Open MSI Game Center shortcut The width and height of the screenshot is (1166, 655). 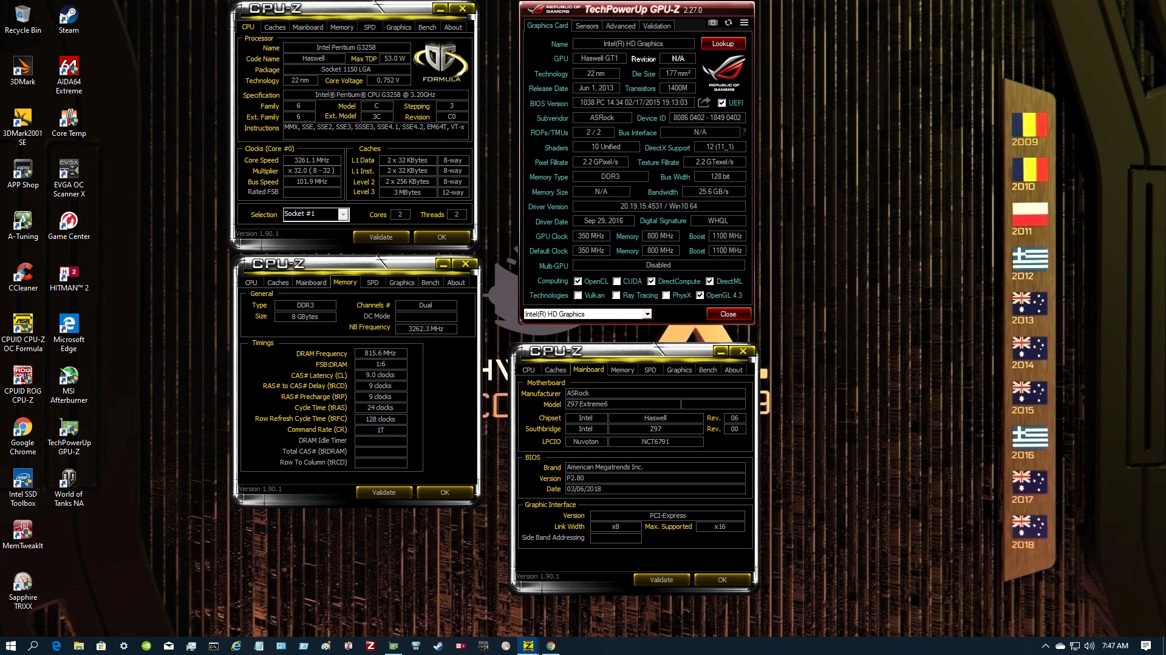(69, 226)
